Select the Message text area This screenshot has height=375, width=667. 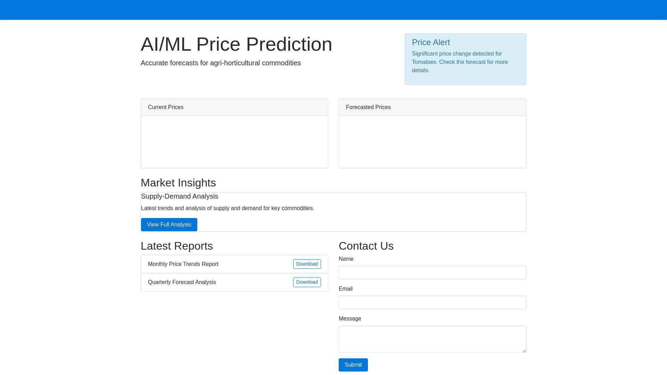point(432,339)
